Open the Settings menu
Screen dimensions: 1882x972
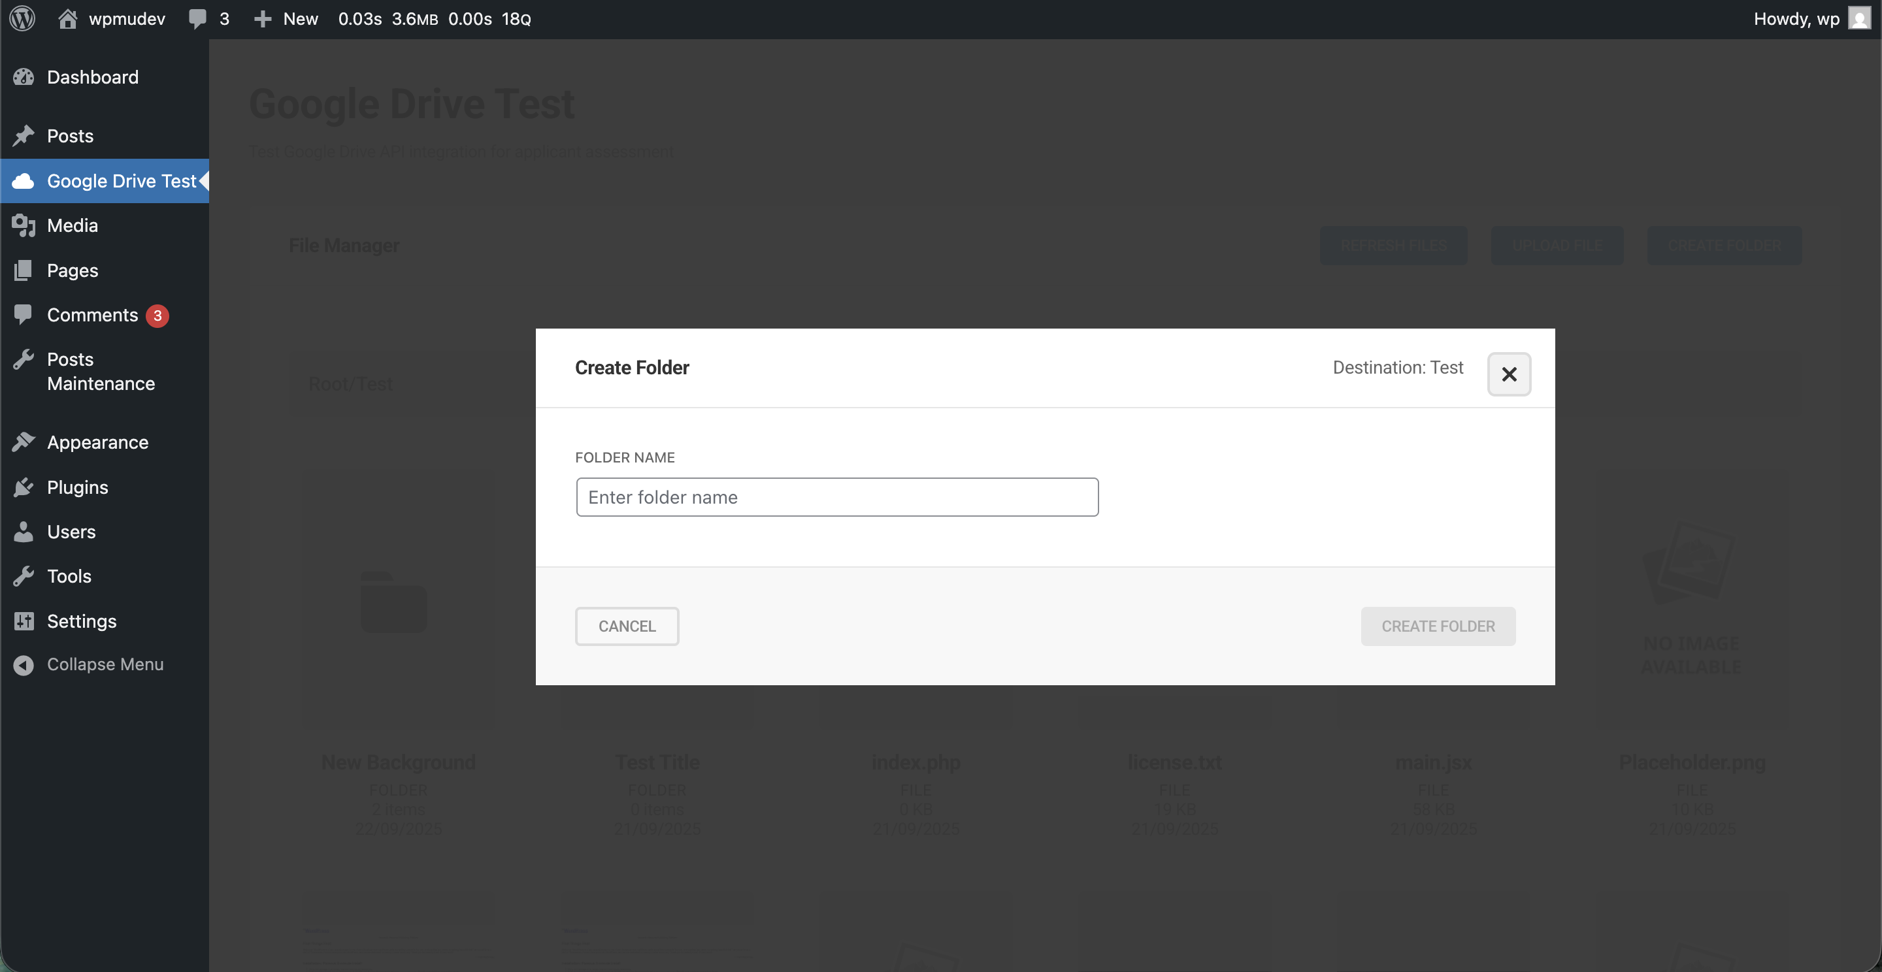(105, 621)
